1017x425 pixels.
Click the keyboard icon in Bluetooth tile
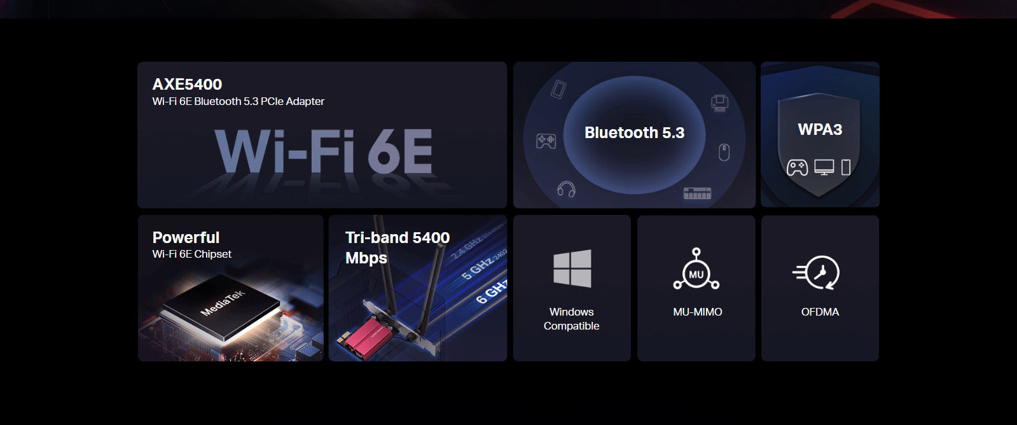(697, 193)
